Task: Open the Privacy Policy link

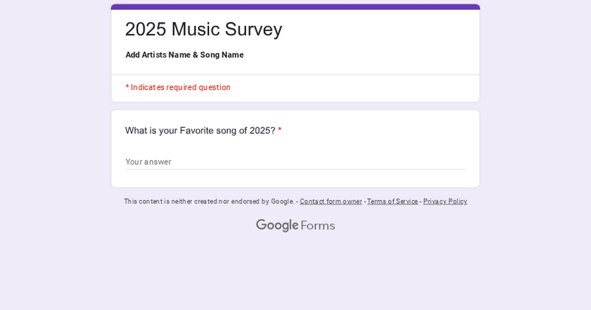Action: pos(445,201)
